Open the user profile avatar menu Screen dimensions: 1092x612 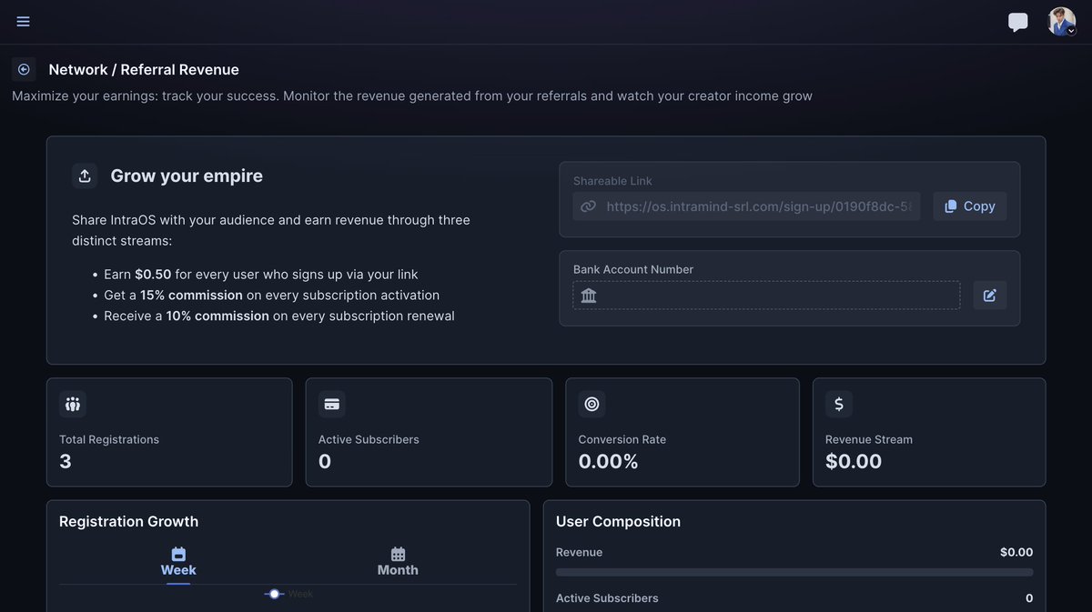click(x=1061, y=22)
